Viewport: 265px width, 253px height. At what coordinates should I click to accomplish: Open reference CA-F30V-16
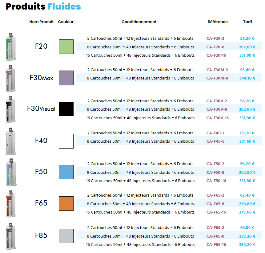pos(218,118)
